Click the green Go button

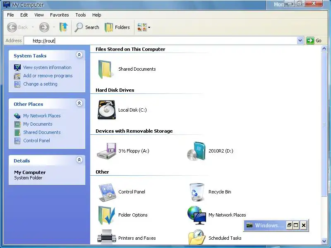coord(314,41)
